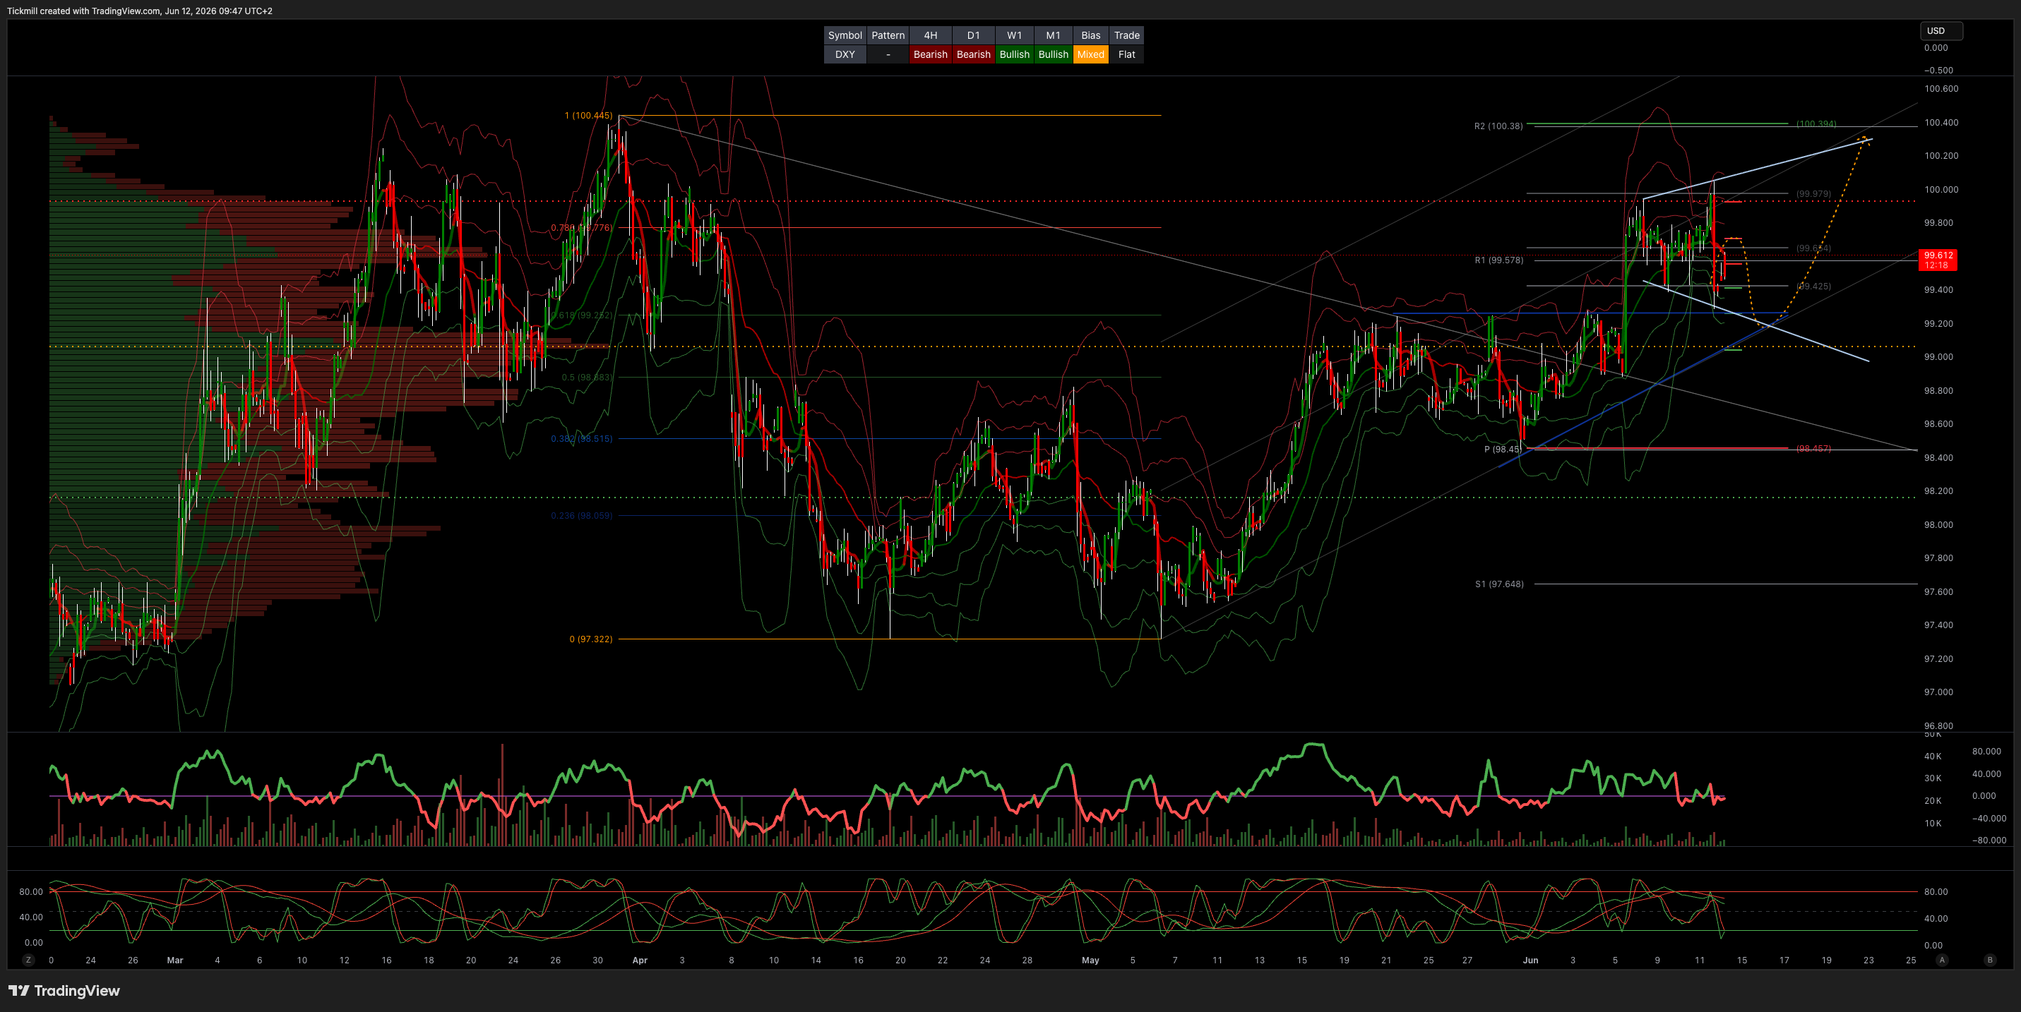Click the Bearish cell under D1
The width and height of the screenshot is (2021, 1012).
[x=974, y=54]
